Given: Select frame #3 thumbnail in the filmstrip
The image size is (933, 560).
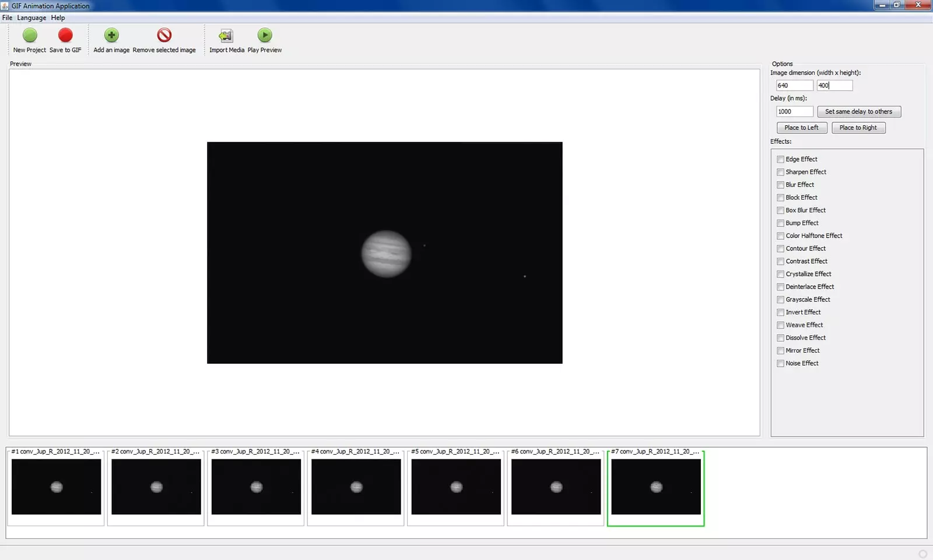Looking at the screenshot, I should 256,487.
